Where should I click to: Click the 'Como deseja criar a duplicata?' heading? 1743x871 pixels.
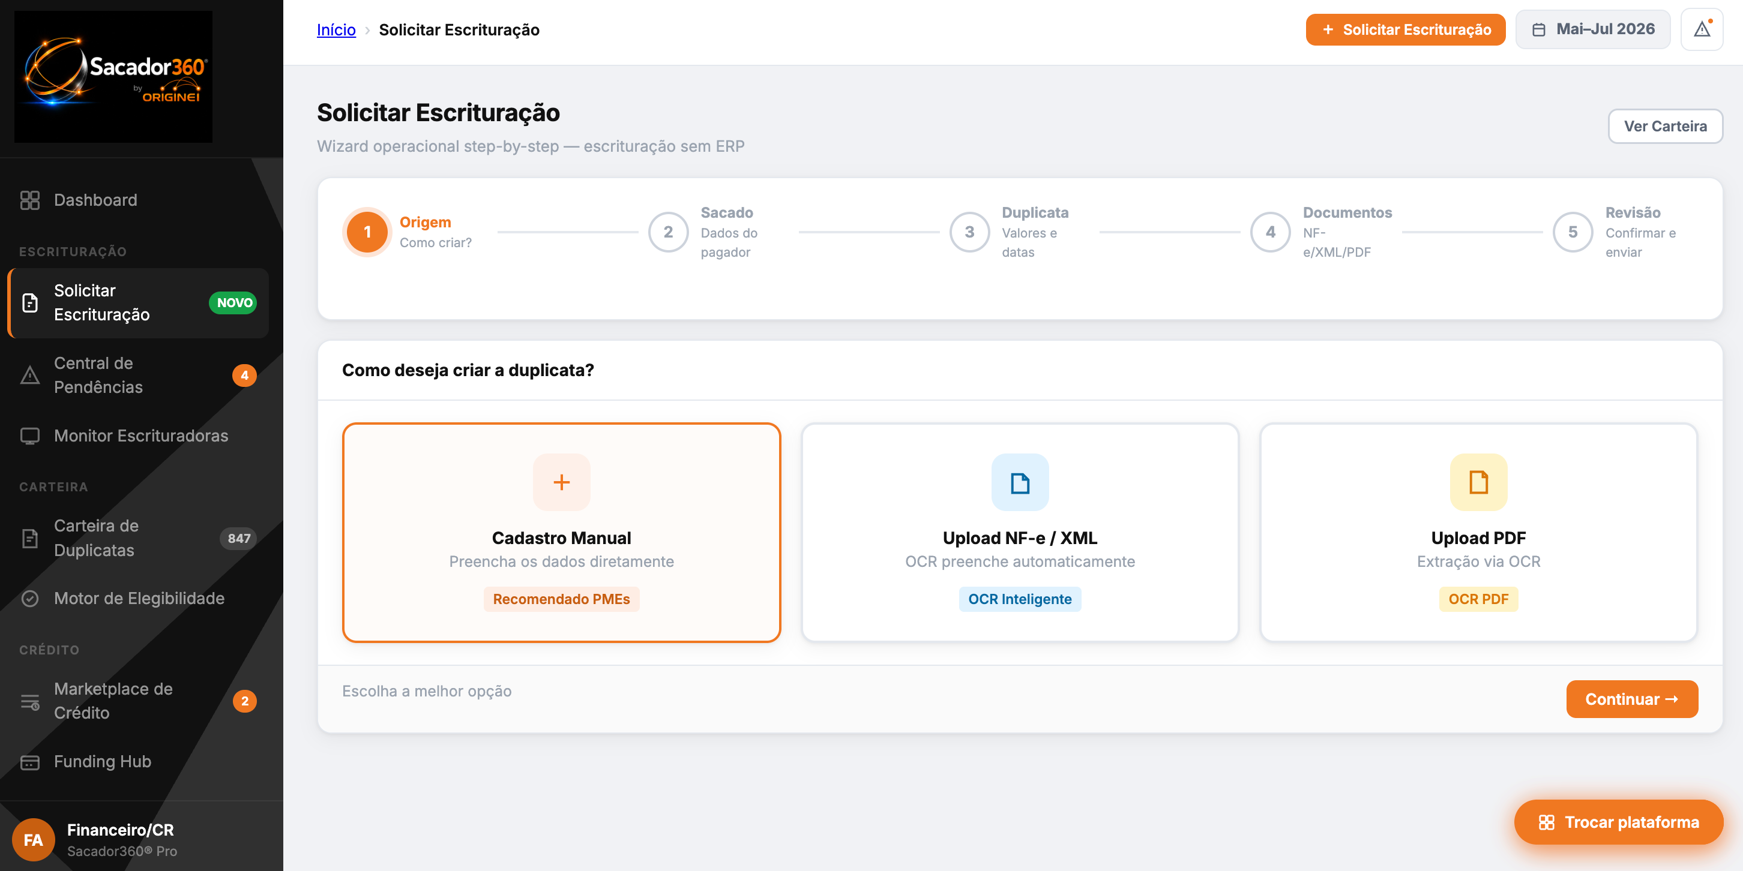point(468,371)
